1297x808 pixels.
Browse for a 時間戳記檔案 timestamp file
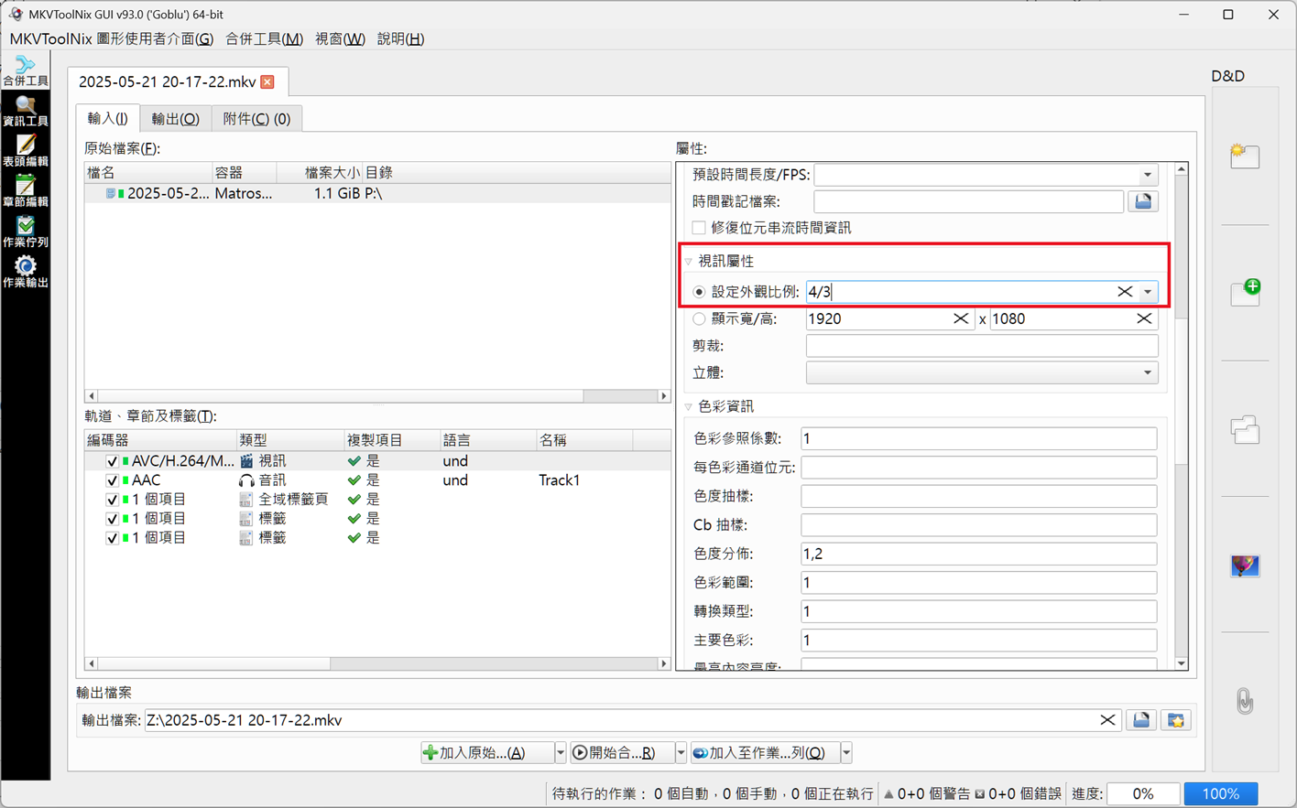1143,201
